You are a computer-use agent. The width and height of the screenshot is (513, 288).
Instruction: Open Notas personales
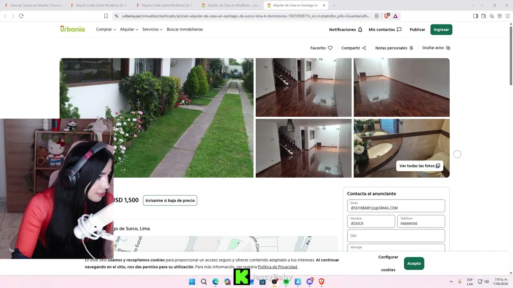(394, 48)
